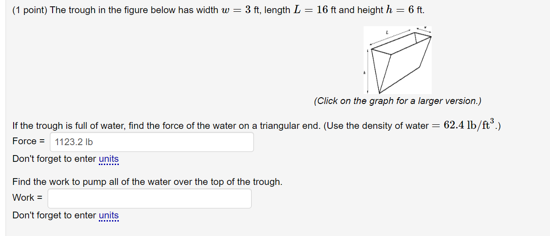
Task: Click the 'Click on the graph' caption
Action: (398, 101)
